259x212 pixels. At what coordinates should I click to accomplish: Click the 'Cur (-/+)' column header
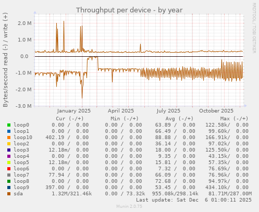tap(70, 119)
